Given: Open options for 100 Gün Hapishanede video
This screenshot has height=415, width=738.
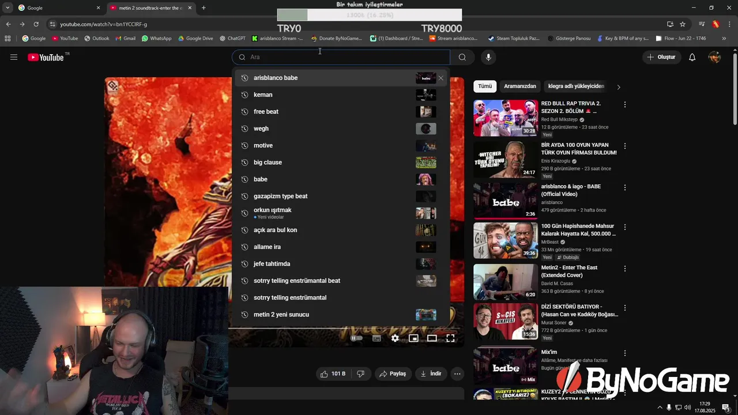Looking at the screenshot, I should [624, 227].
